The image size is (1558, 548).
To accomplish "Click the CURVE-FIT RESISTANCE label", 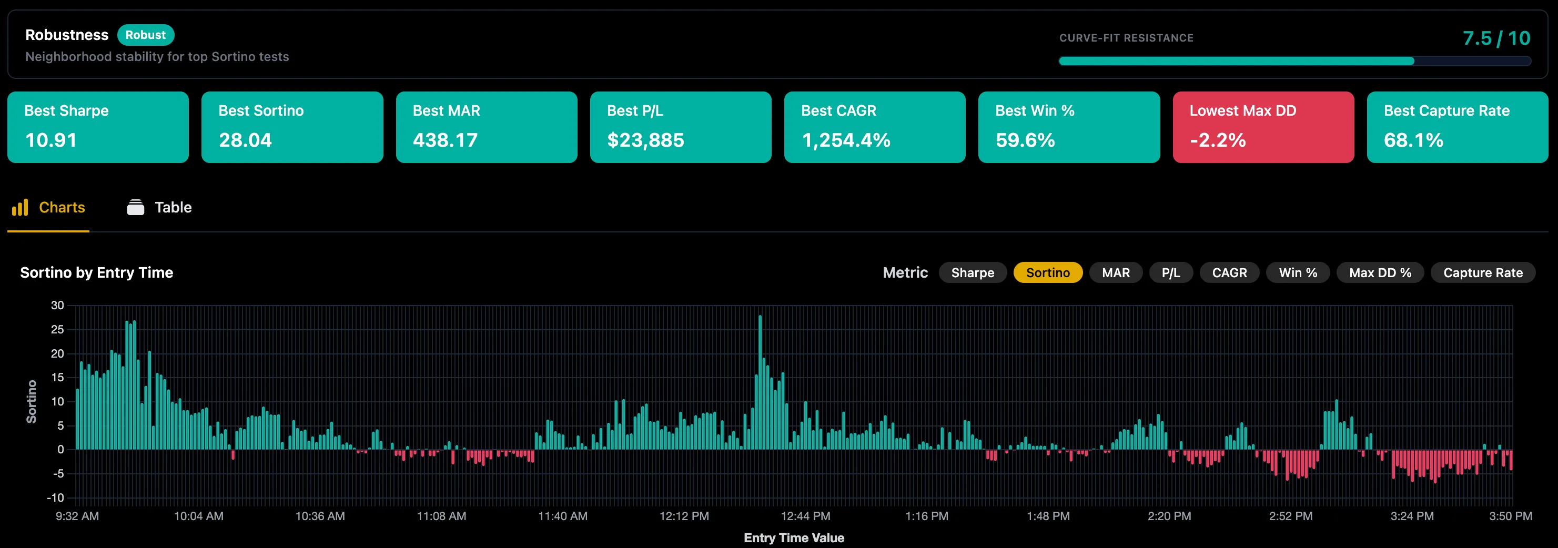I will pos(1126,38).
